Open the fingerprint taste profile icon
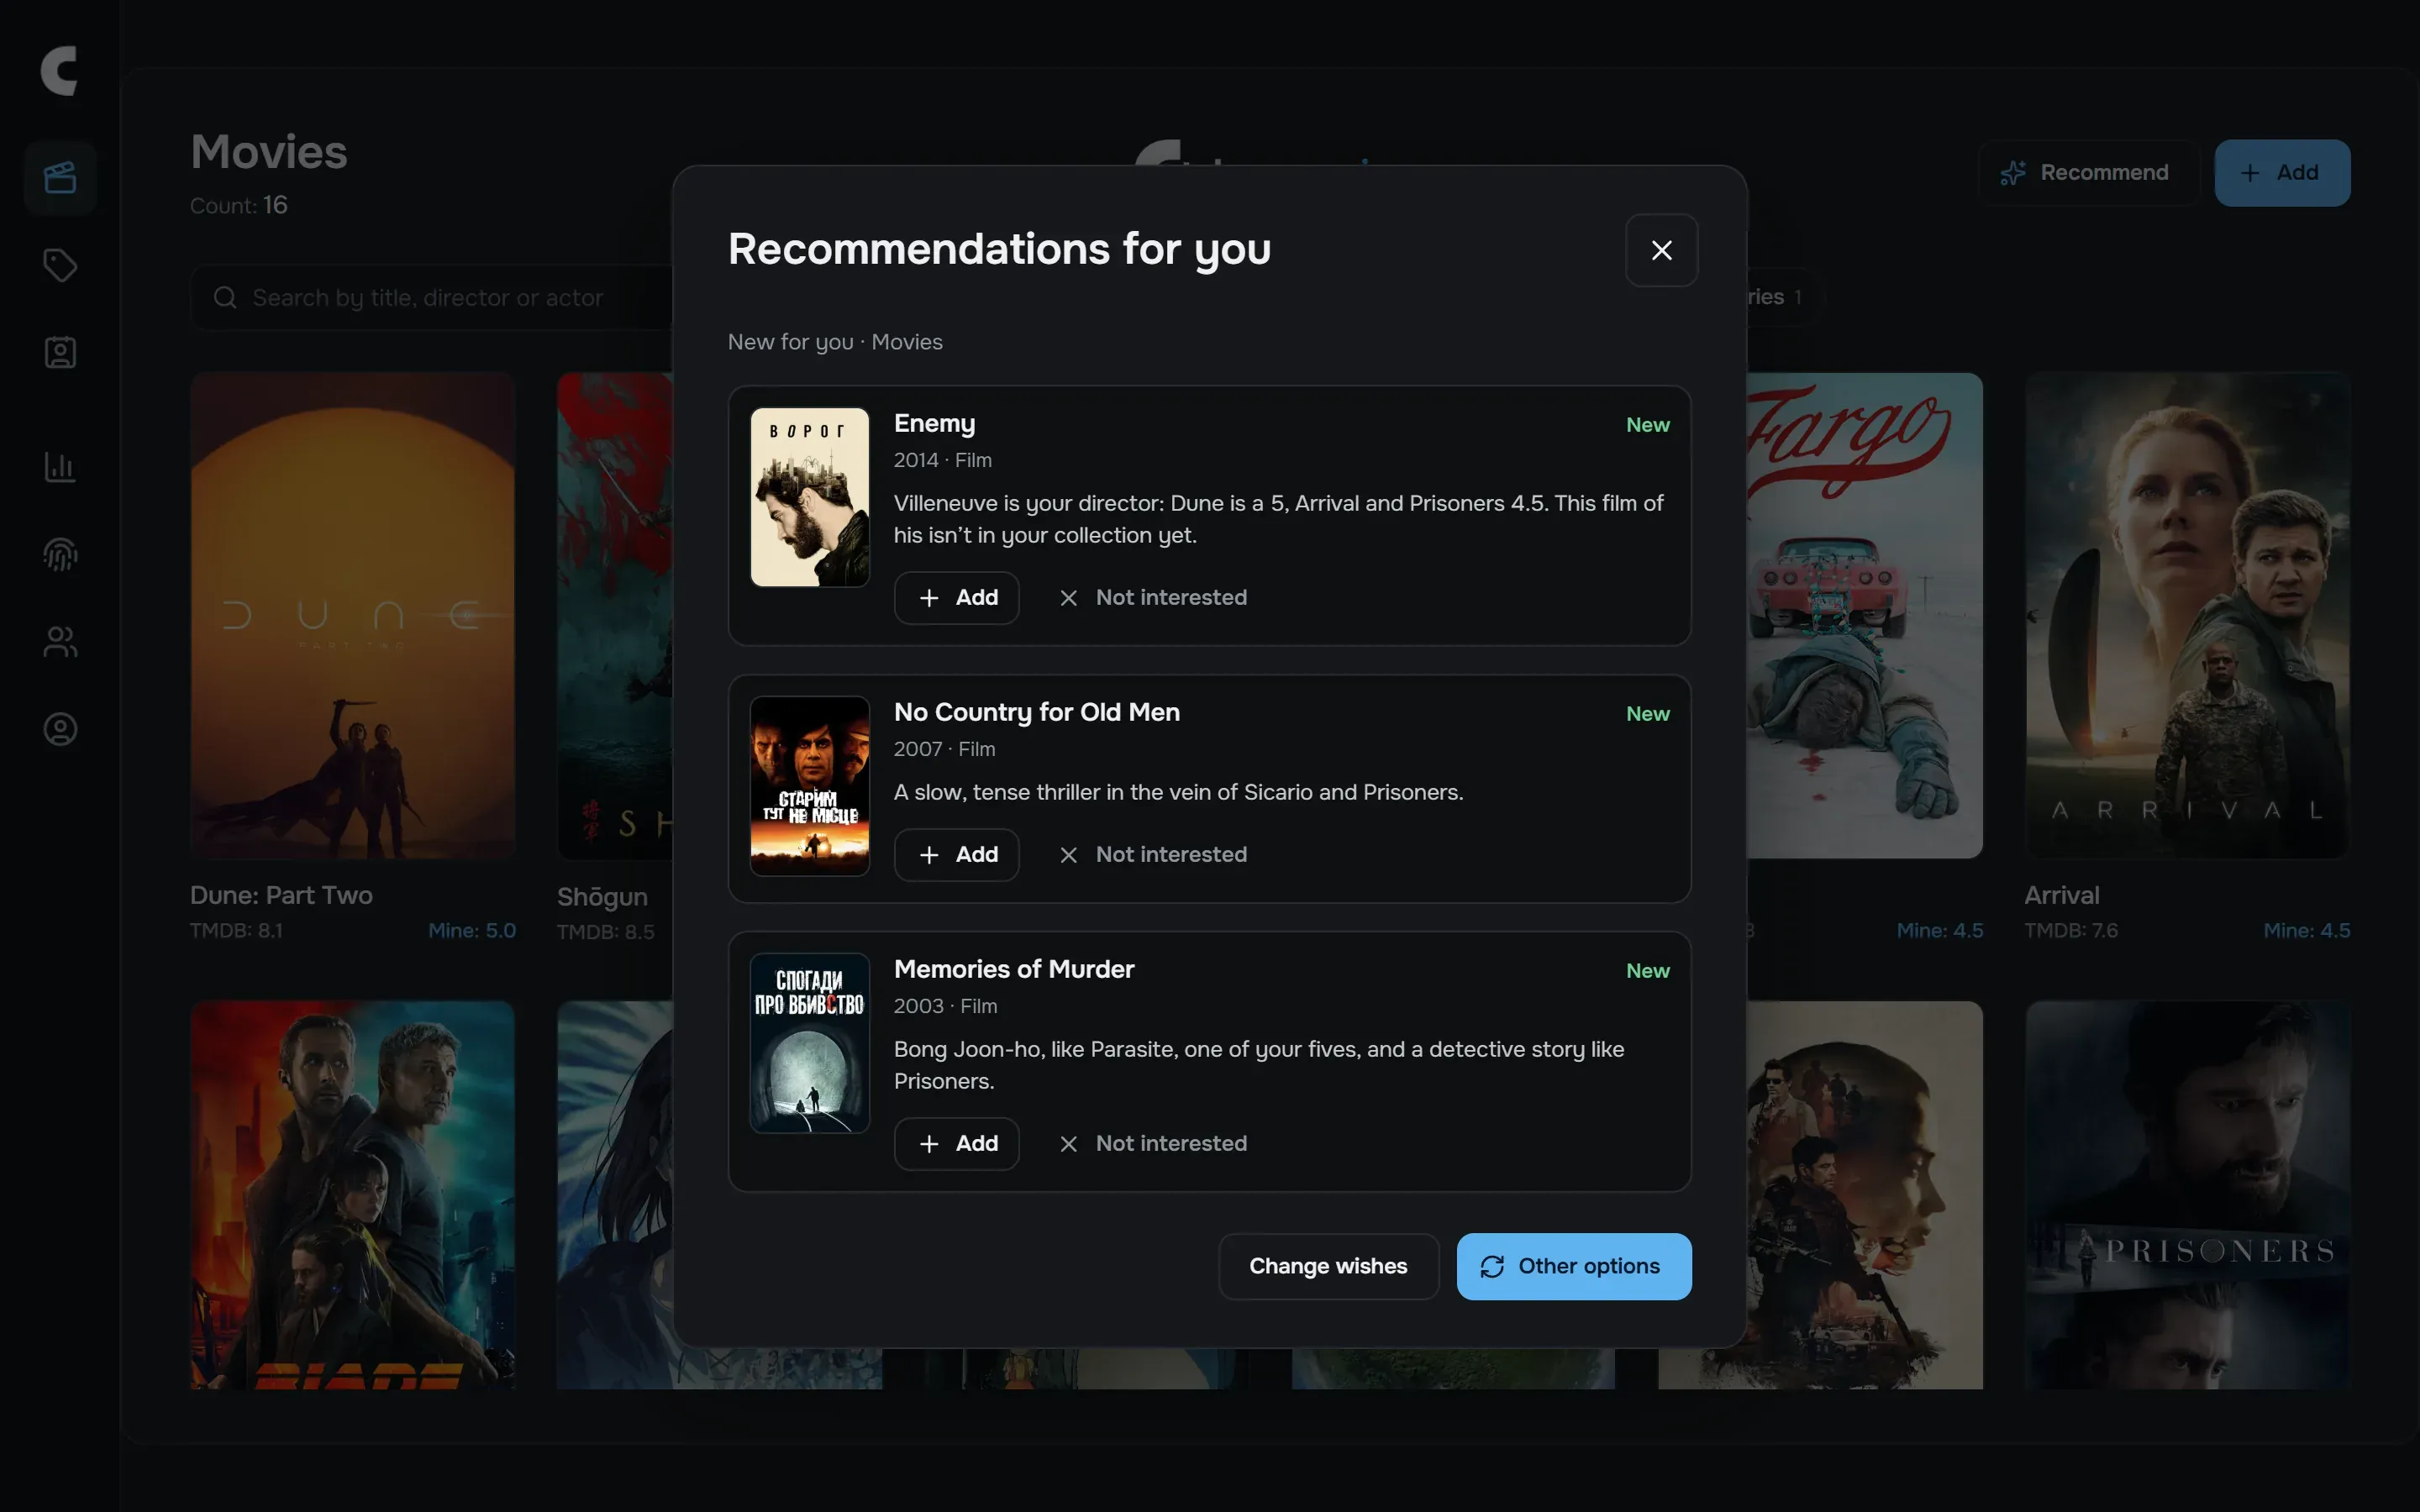This screenshot has width=2420, height=1512. coord(60,554)
